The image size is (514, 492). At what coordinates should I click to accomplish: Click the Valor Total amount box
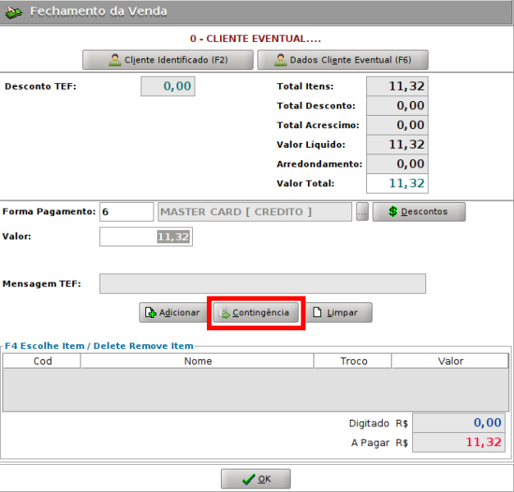pos(397,184)
